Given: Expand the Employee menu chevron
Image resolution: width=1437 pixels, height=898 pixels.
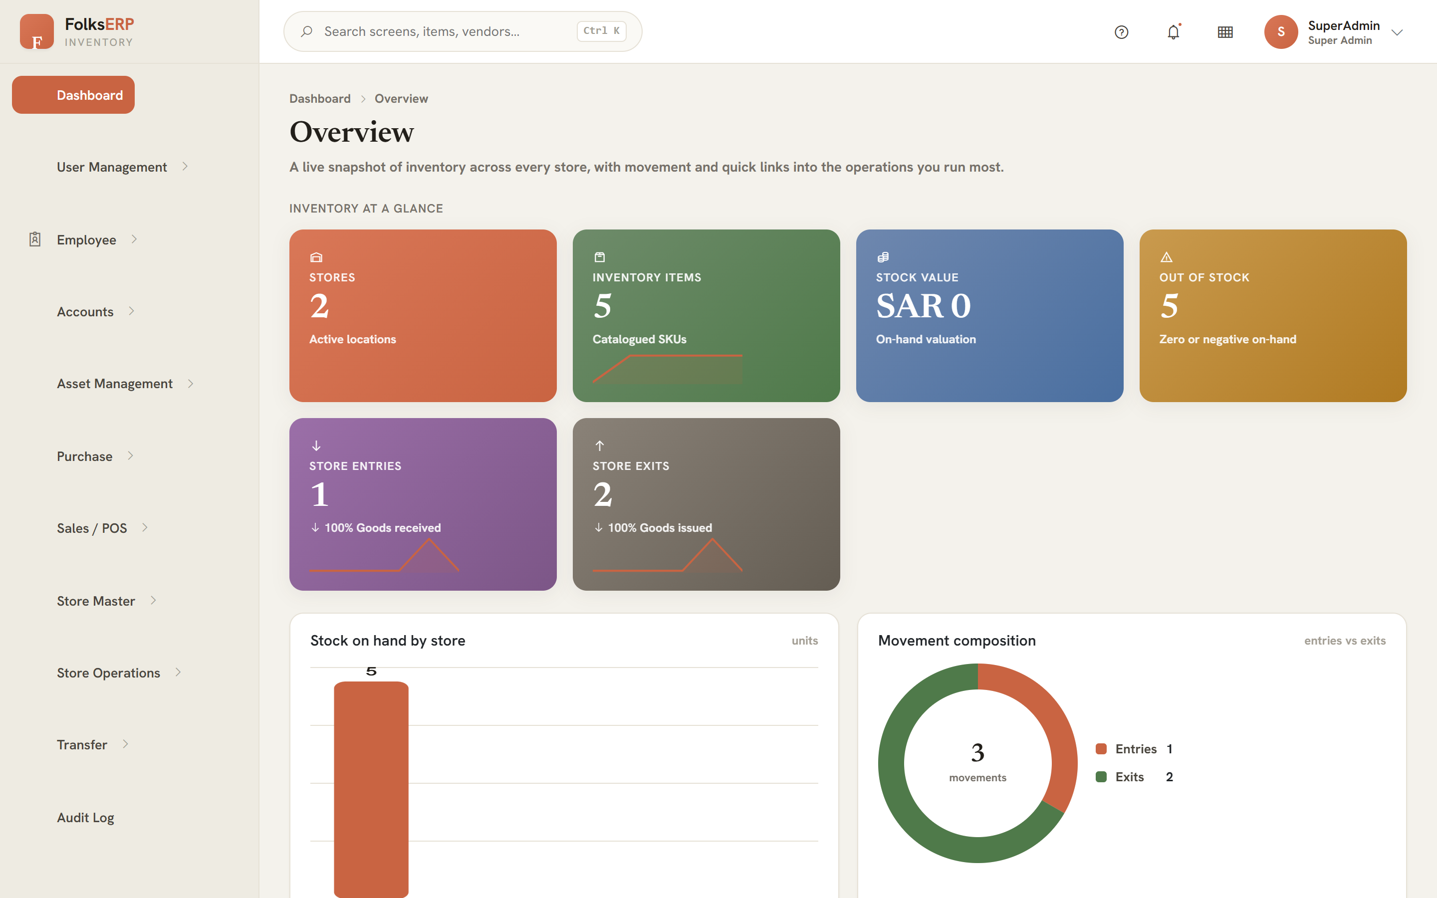Looking at the screenshot, I should [x=134, y=239].
